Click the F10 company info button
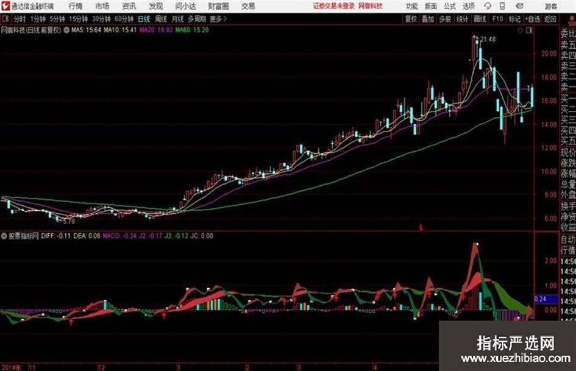This screenshot has height=371, width=576. coord(497,19)
